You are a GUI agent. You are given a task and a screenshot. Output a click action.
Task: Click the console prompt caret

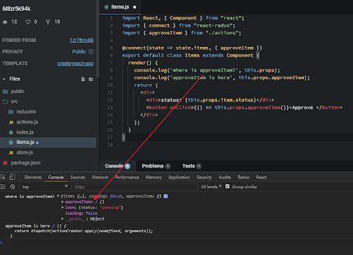coord(1,243)
